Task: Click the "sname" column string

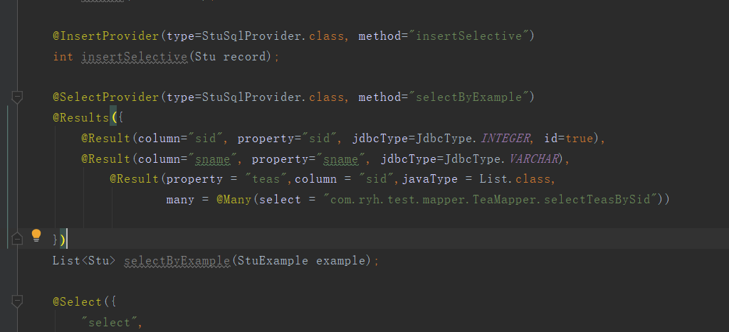Action: [x=213, y=159]
